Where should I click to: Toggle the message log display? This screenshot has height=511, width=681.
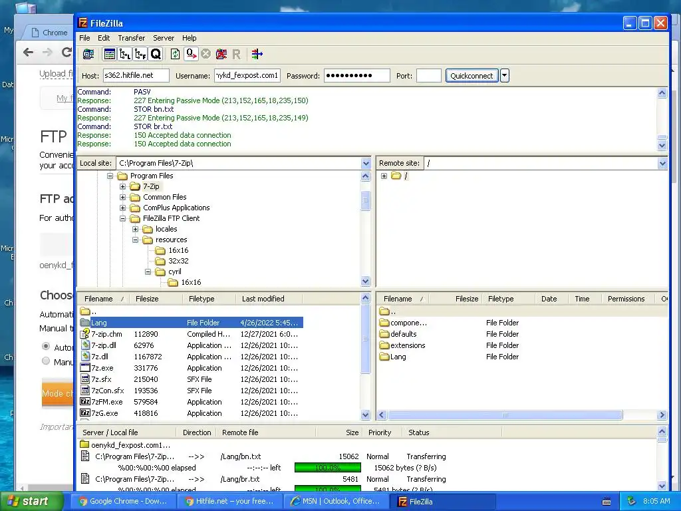click(x=110, y=55)
